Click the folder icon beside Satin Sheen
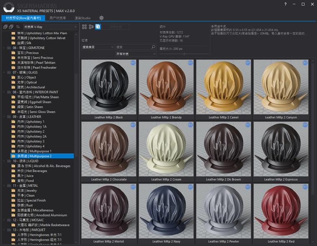 (x=13, y=107)
